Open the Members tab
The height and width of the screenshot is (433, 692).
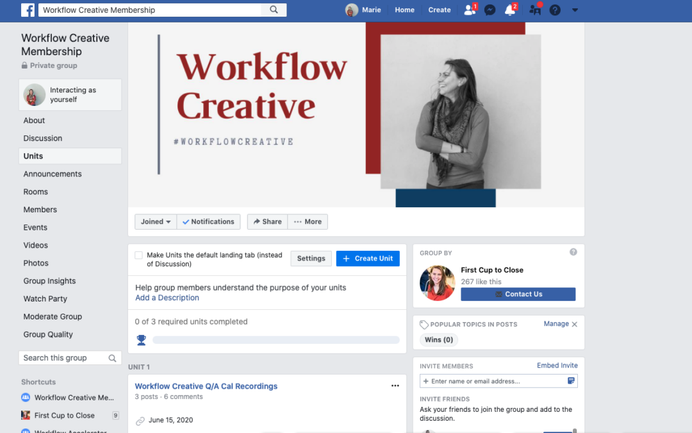click(40, 209)
